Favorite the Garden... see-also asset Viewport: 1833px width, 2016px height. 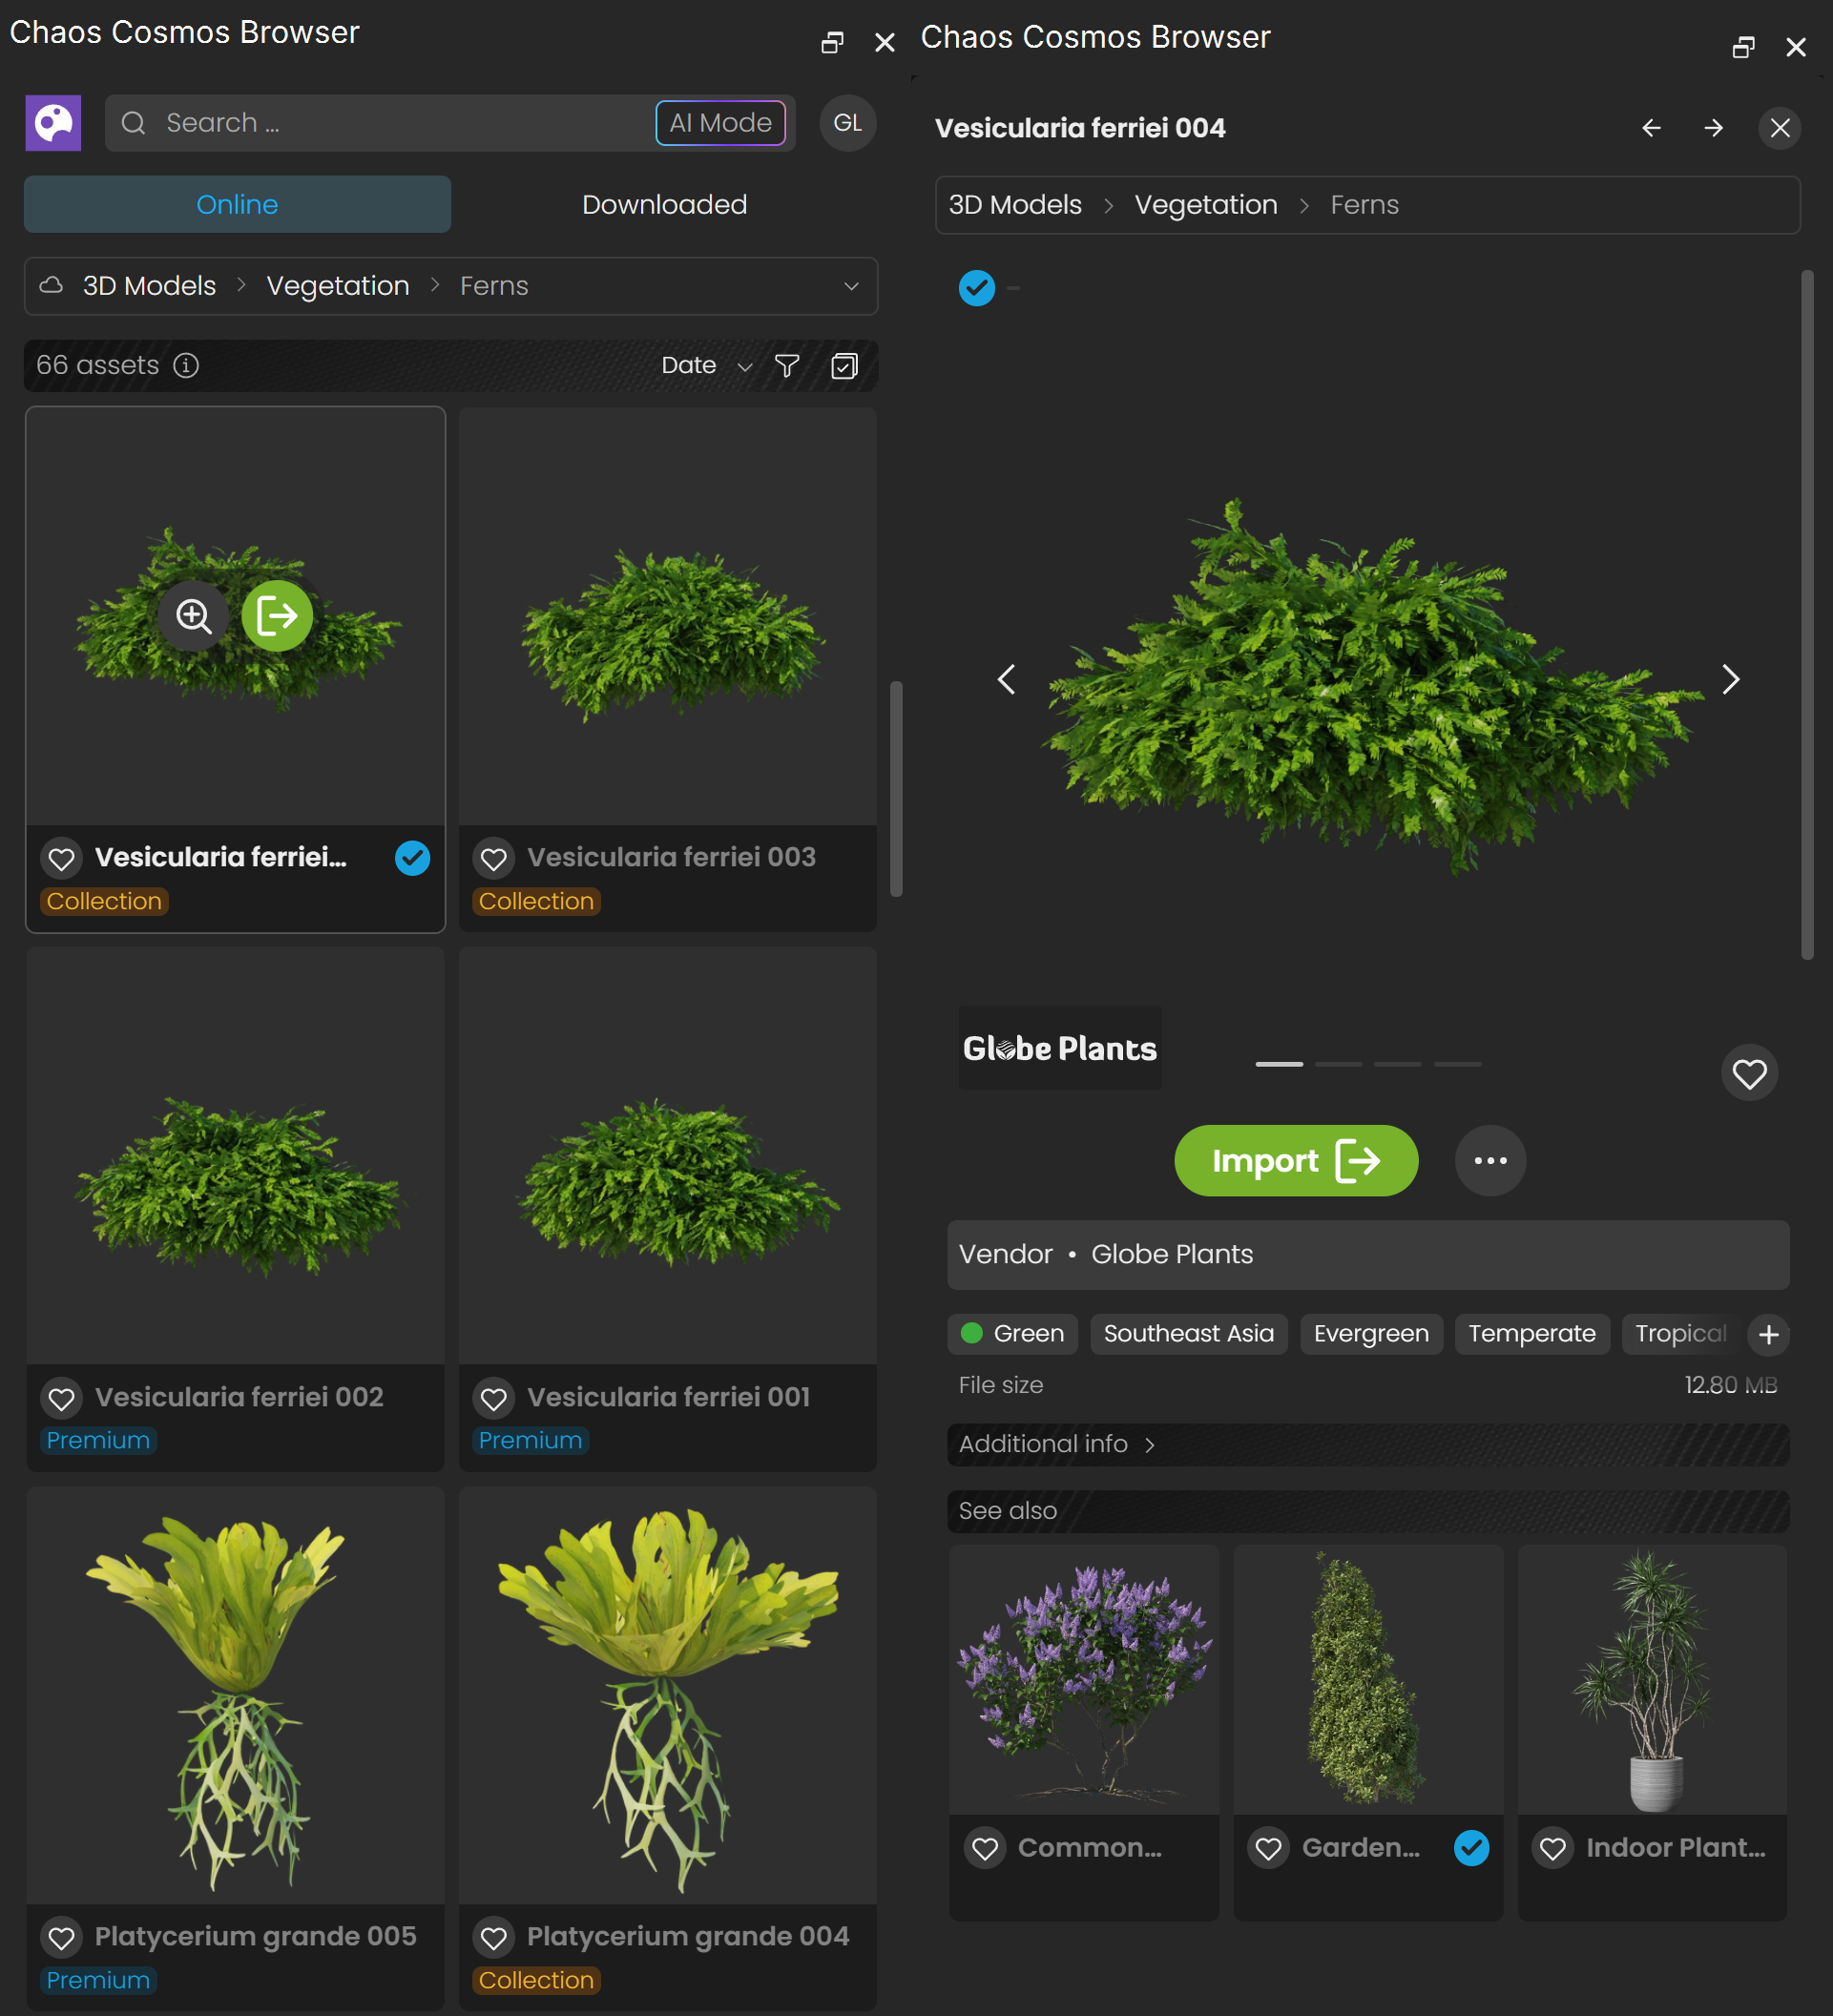pos(1269,1849)
